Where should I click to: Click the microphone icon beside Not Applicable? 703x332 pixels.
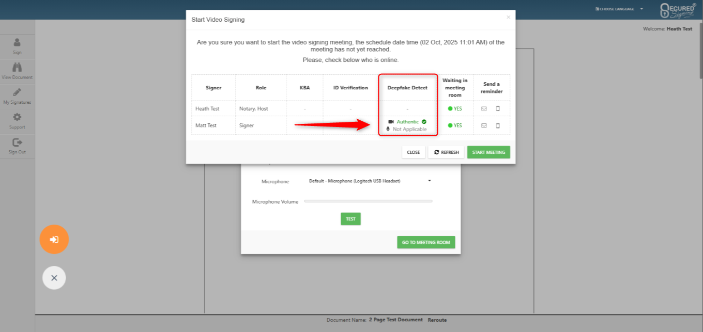388,129
